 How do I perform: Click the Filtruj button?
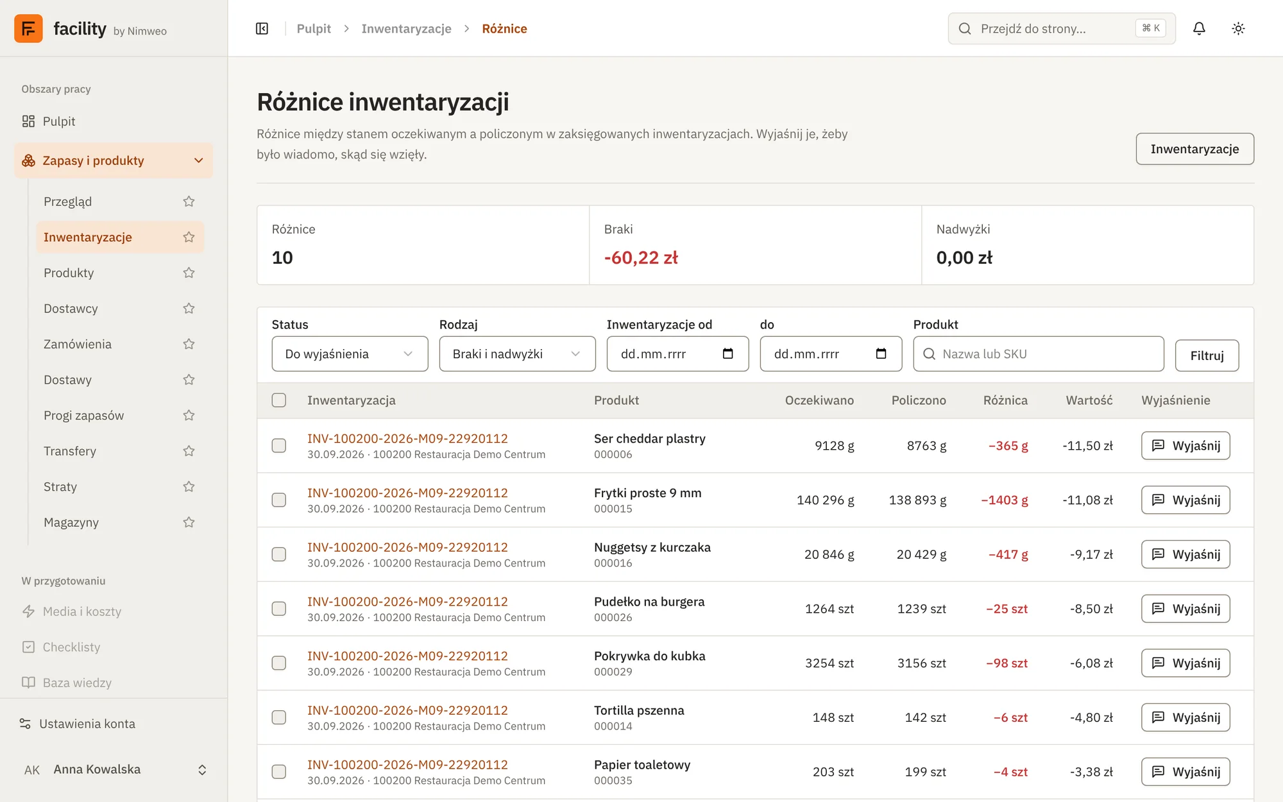(1207, 355)
